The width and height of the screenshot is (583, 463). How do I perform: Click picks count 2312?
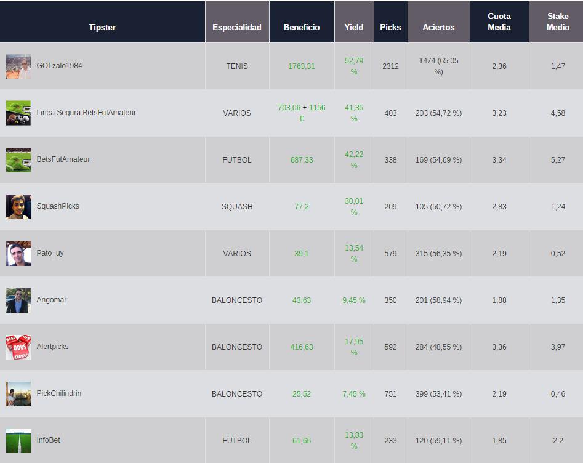point(390,66)
